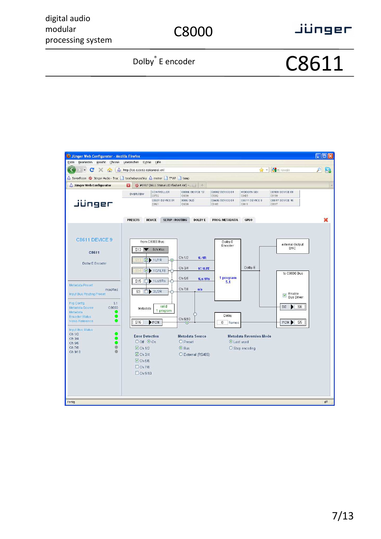This screenshot has width=381, height=539.
Task: Toggle the 1C/1LFE input checkbox
Action: click(x=146, y=270)
